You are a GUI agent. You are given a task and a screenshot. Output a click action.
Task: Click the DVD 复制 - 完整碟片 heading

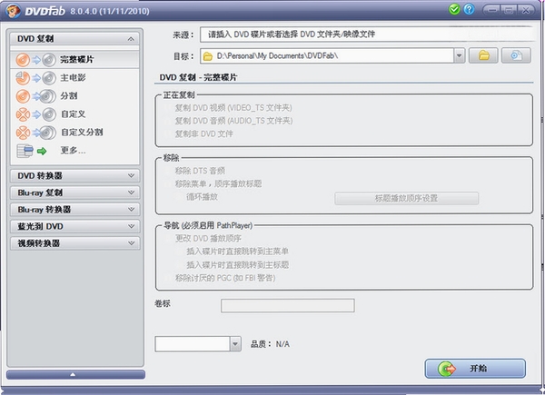coord(198,77)
